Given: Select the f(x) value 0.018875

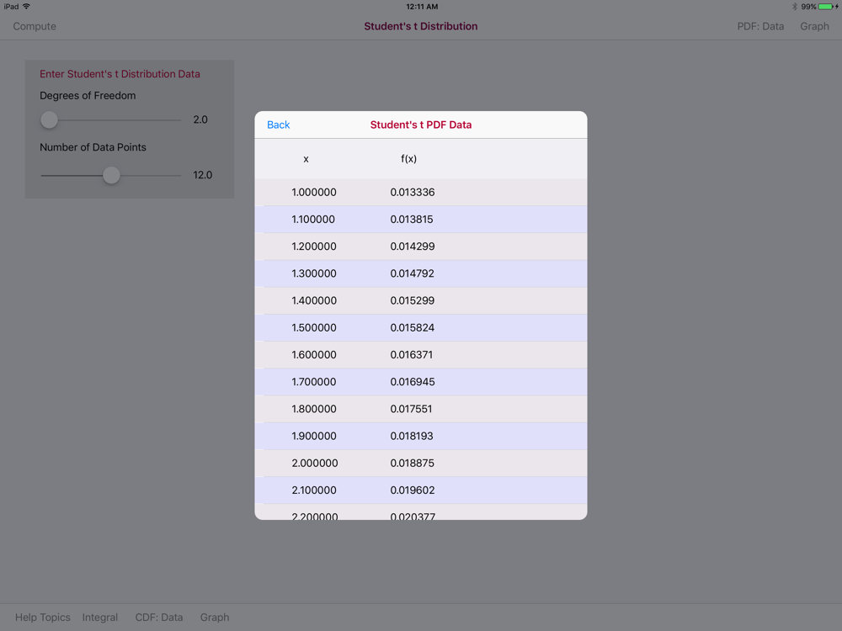Looking at the screenshot, I should (413, 463).
